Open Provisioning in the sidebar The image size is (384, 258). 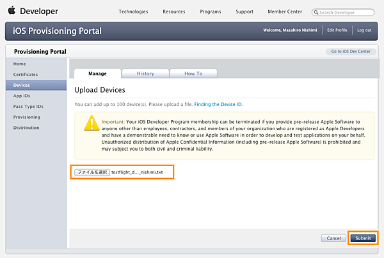pyautogui.click(x=27, y=117)
